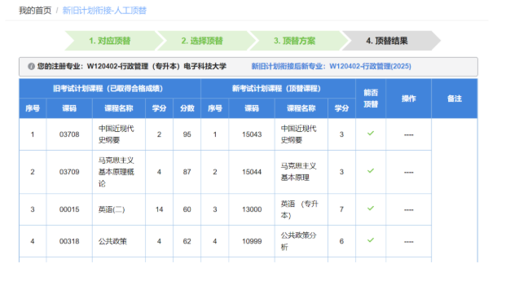The width and height of the screenshot is (510, 303).
Task: Click the info icon beside registered major
Action: tap(31, 66)
